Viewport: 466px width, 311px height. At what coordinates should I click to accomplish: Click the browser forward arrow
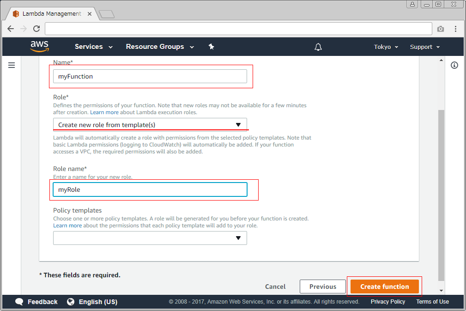point(24,29)
